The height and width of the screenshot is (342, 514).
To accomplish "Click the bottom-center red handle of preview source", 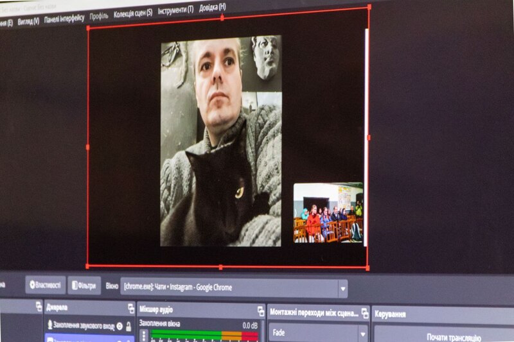I will [x=220, y=268].
